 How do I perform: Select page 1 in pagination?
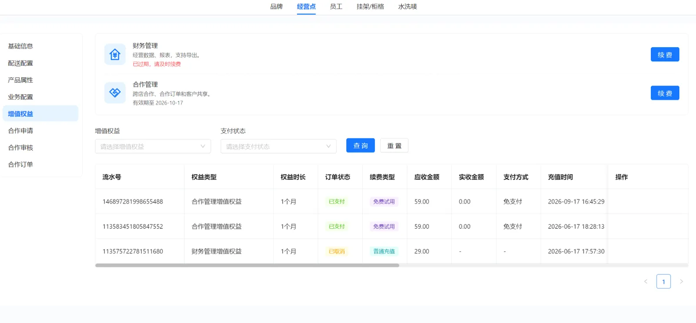coord(663,282)
